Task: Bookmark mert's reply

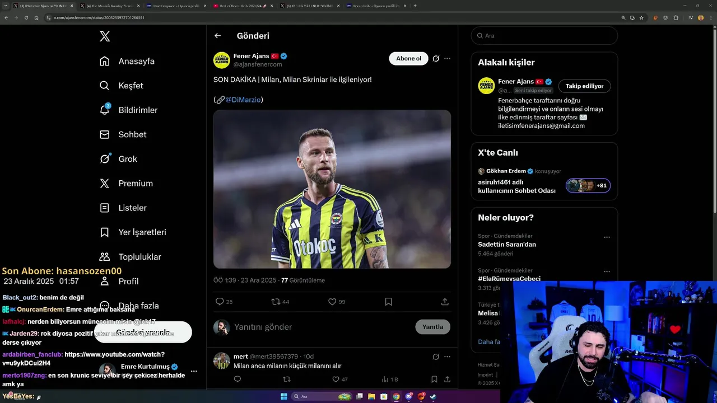Action: coord(434,379)
